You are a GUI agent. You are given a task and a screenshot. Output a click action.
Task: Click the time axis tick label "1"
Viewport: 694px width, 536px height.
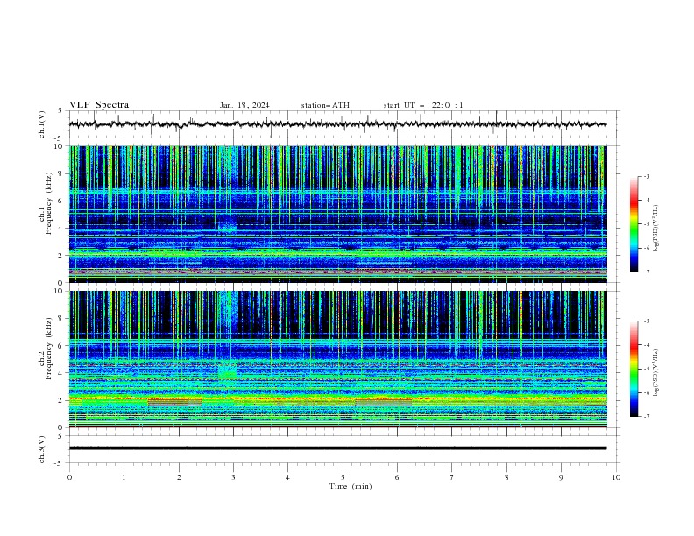(124, 477)
